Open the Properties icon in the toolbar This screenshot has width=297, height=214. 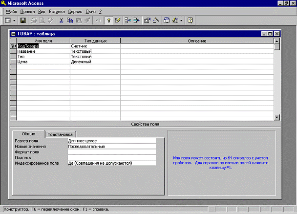coord(148,21)
